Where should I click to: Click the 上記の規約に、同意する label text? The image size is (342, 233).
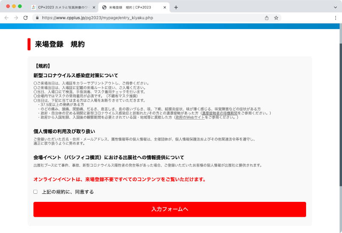click(x=68, y=192)
